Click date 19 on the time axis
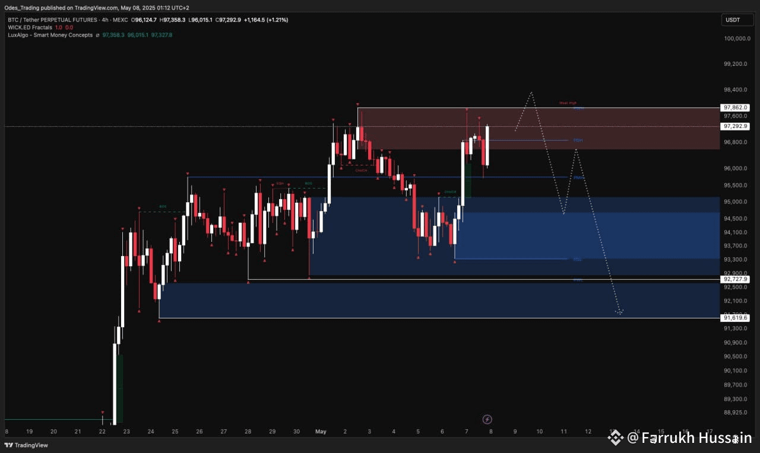The height and width of the screenshot is (453, 760). [x=30, y=432]
